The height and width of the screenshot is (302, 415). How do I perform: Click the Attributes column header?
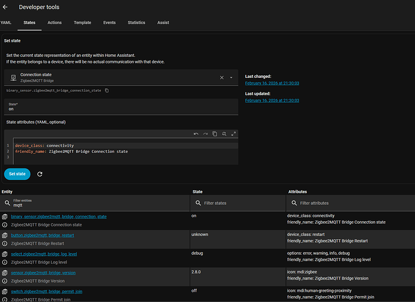297,191
